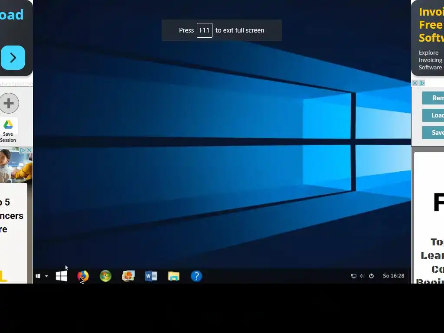Launch the Word document icon
Screen dimensions: 444x333
point(151,276)
